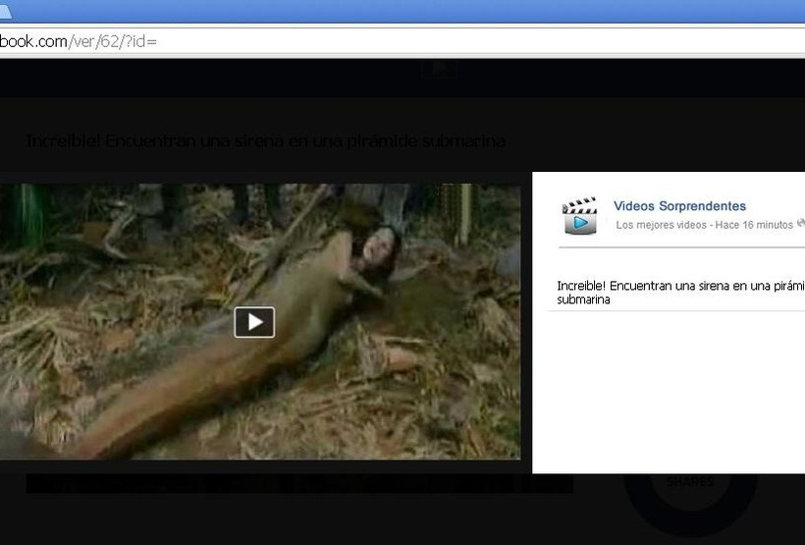Screen dimensions: 805x545
Task: Click the post description about the sirena
Action: [679, 292]
